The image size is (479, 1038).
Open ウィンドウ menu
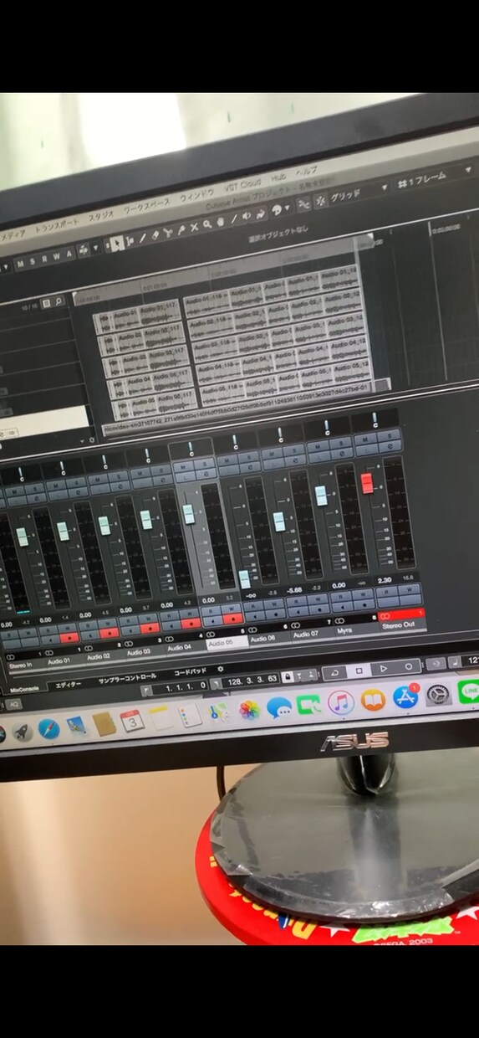[x=197, y=195]
